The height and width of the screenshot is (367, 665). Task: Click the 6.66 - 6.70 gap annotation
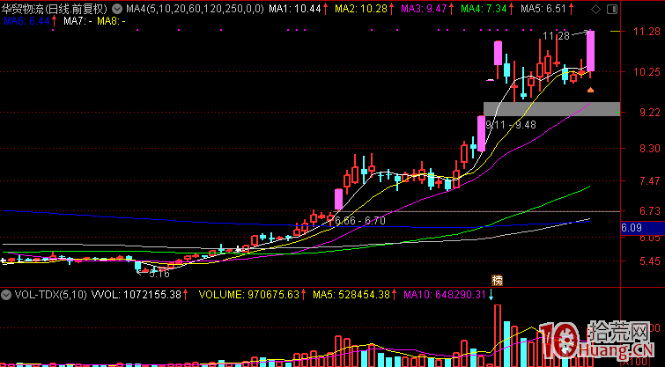pos(360,221)
